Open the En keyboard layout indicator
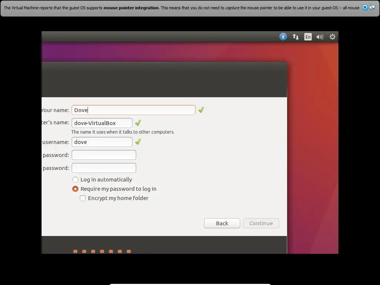Viewport: 380px width, 285px height. [308, 37]
